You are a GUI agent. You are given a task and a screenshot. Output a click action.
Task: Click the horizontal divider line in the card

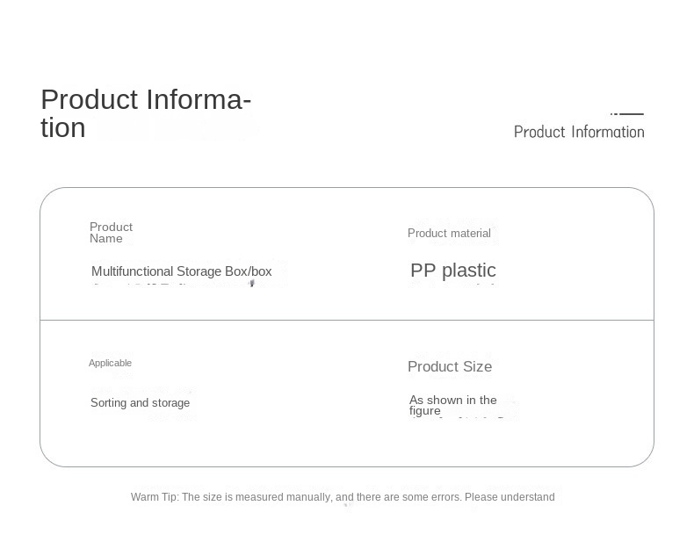coord(347,320)
